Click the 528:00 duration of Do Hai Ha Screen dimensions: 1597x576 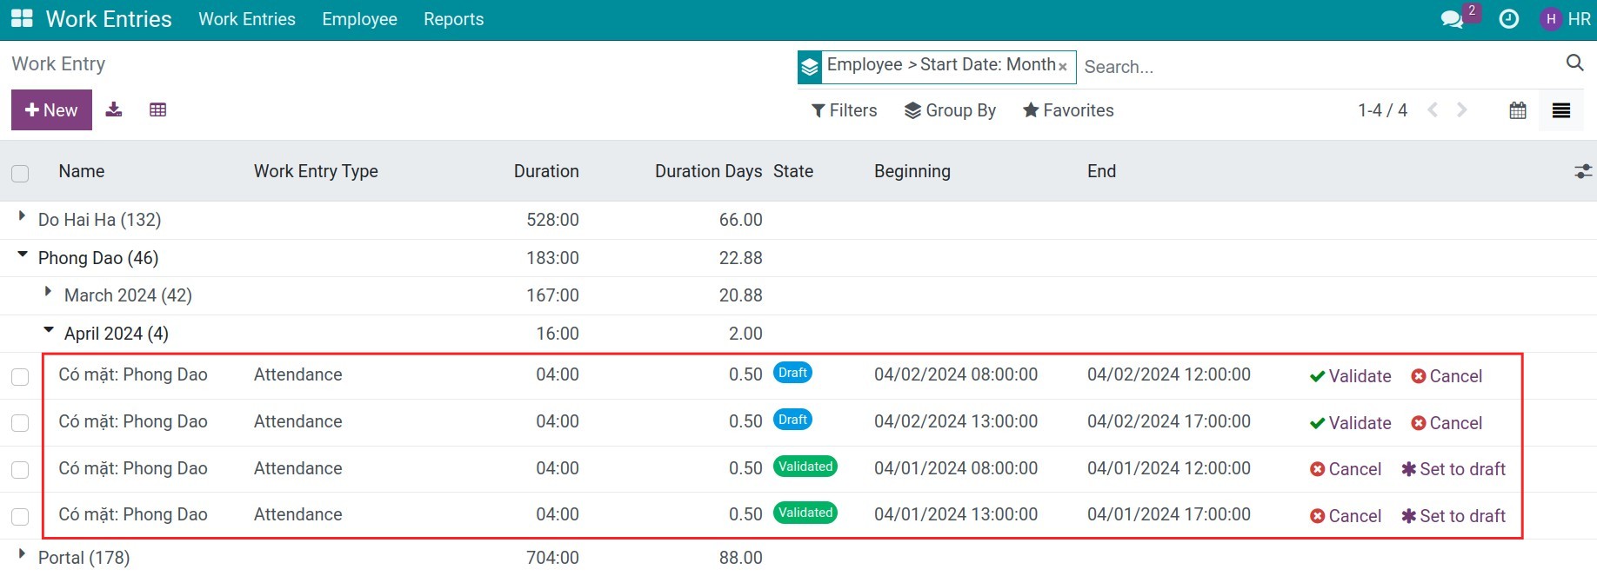(x=552, y=220)
